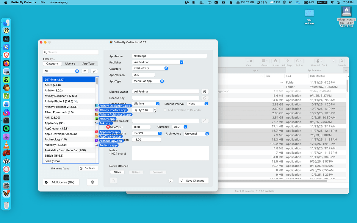The image size is (357, 223).
Task: Switch filter to License segment
Action: click(x=70, y=63)
